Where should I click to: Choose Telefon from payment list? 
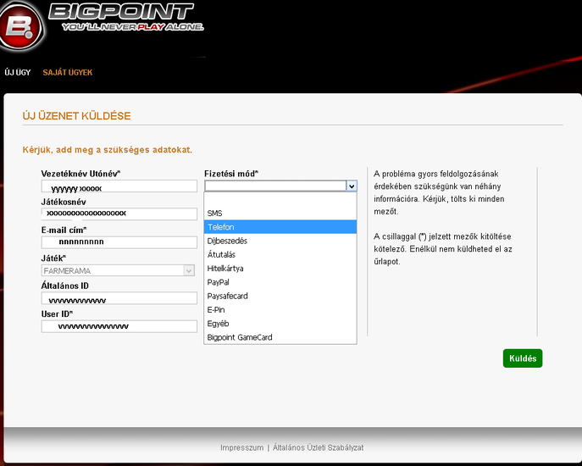pyautogui.click(x=221, y=227)
